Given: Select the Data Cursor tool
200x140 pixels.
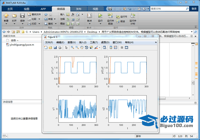Looking at the screenshot, I should pos(91,48).
